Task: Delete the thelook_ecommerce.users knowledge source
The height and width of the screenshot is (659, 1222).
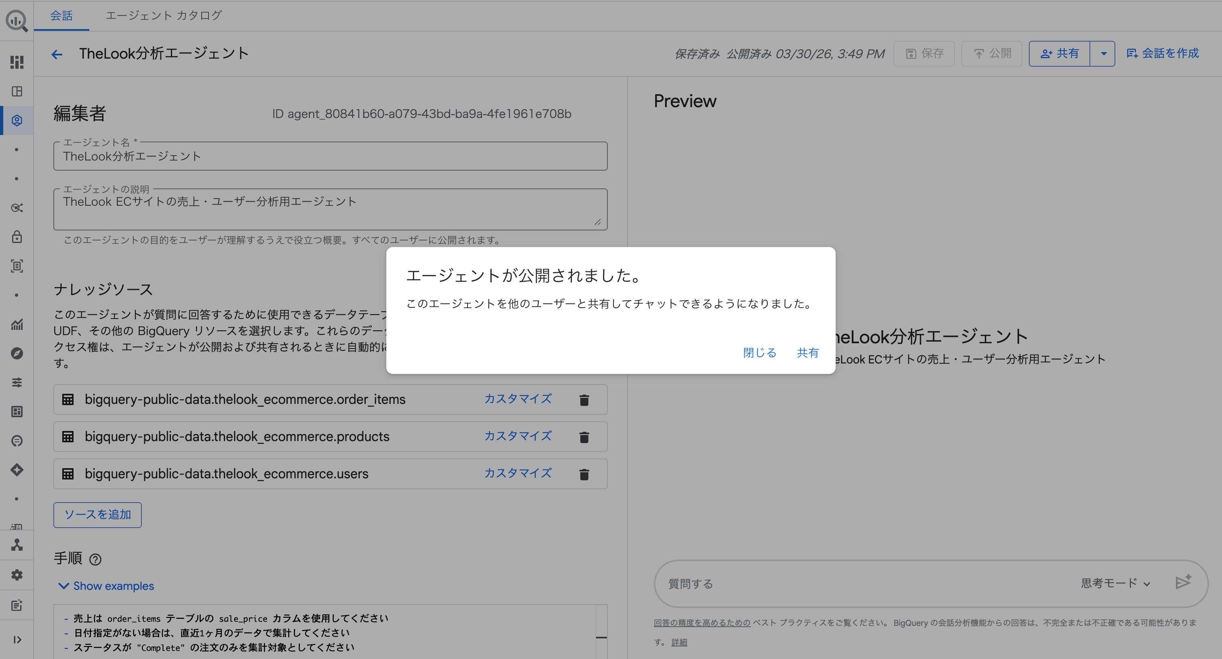Action: point(584,473)
